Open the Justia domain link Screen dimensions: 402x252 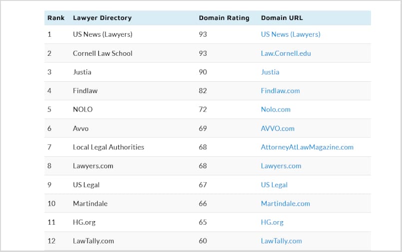coord(270,72)
